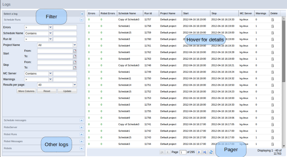
Task: Collapse the Schedule Runs section
Action: pyautogui.click(x=81, y=20)
